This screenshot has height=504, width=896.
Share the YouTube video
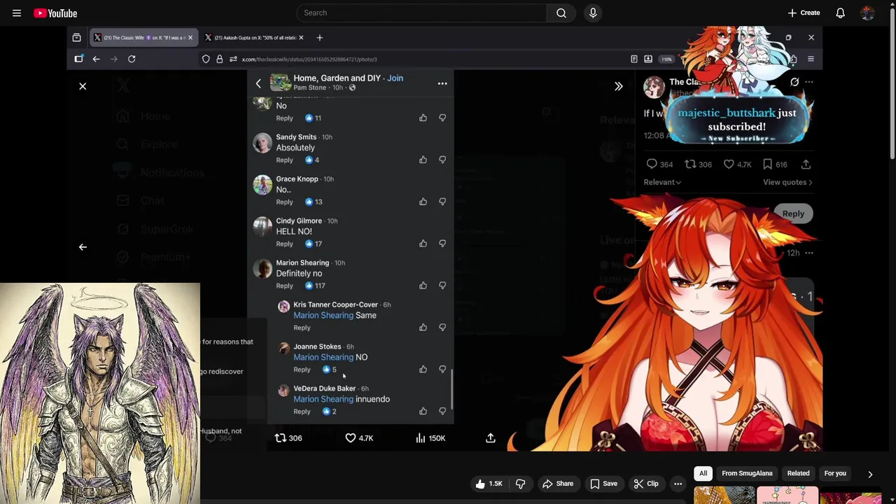coord(558,484)
